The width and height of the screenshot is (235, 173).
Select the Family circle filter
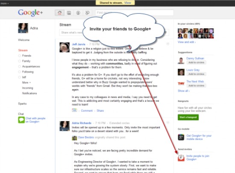[24, 61]
